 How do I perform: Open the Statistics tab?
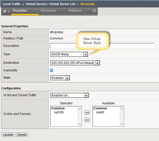pos(75,11)
